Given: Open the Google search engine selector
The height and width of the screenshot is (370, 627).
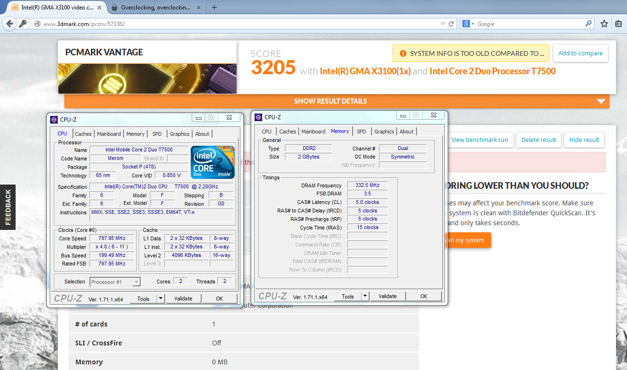Looking at the screenshot, I should click(468, 24).
